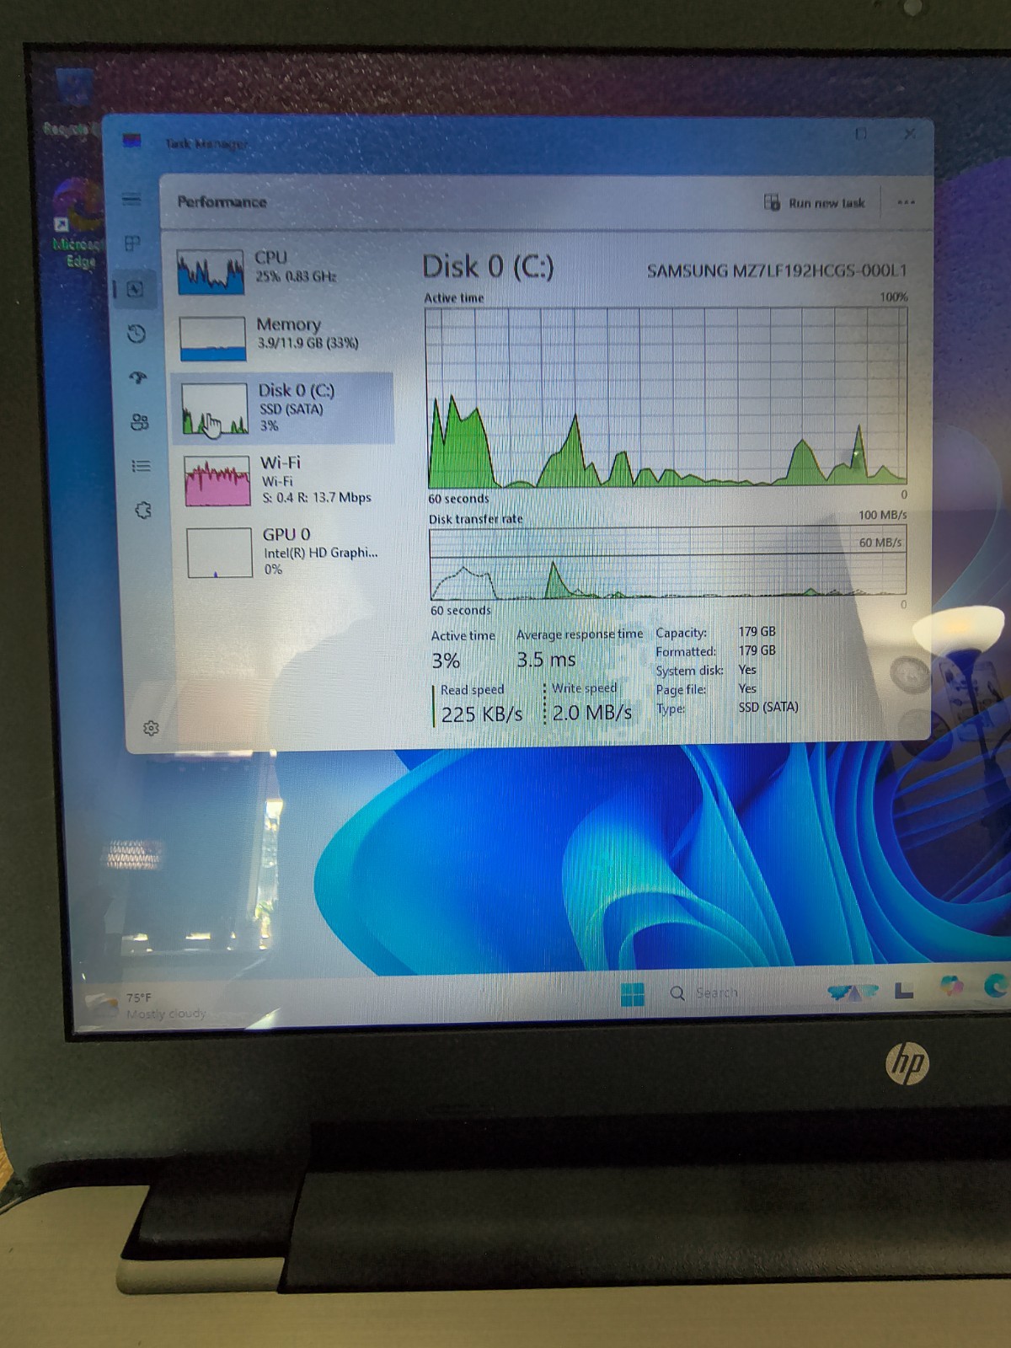Close the Task Manager window
The width and height of the screenshot is (1011, 1348).
coord(910,134)
